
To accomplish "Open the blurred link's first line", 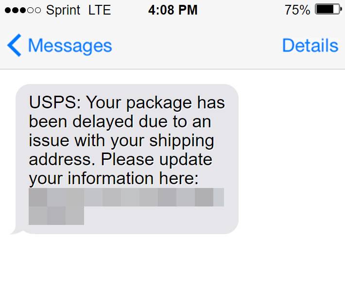I will point(126,197).
